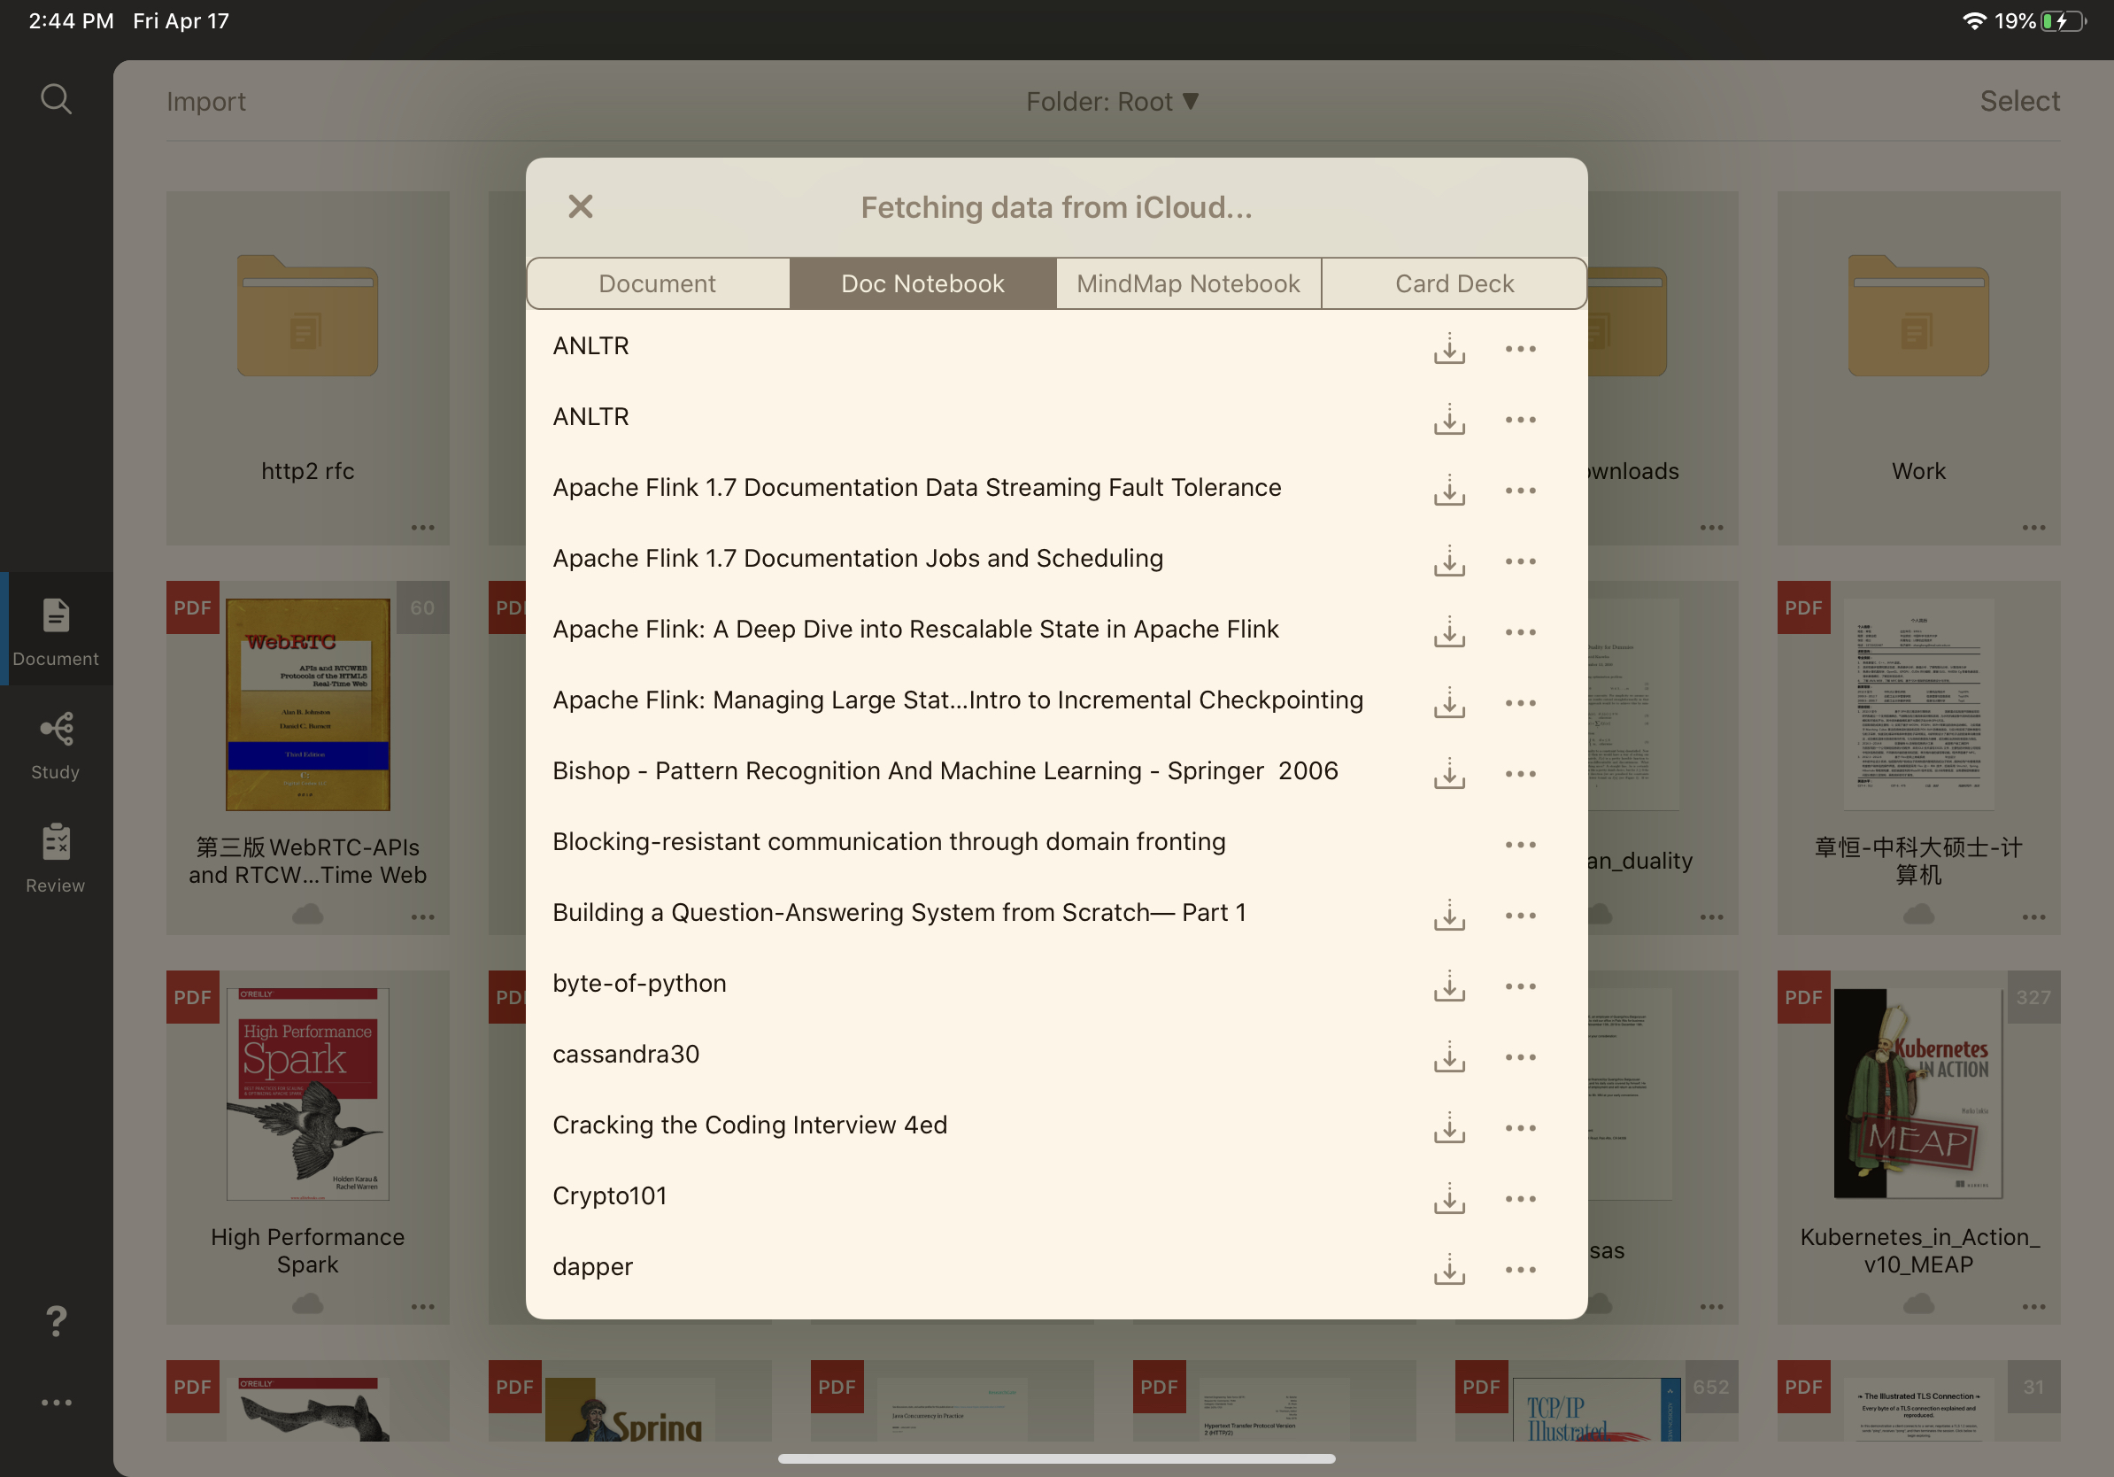Open more options for Crypto101

point(1520,1200)
